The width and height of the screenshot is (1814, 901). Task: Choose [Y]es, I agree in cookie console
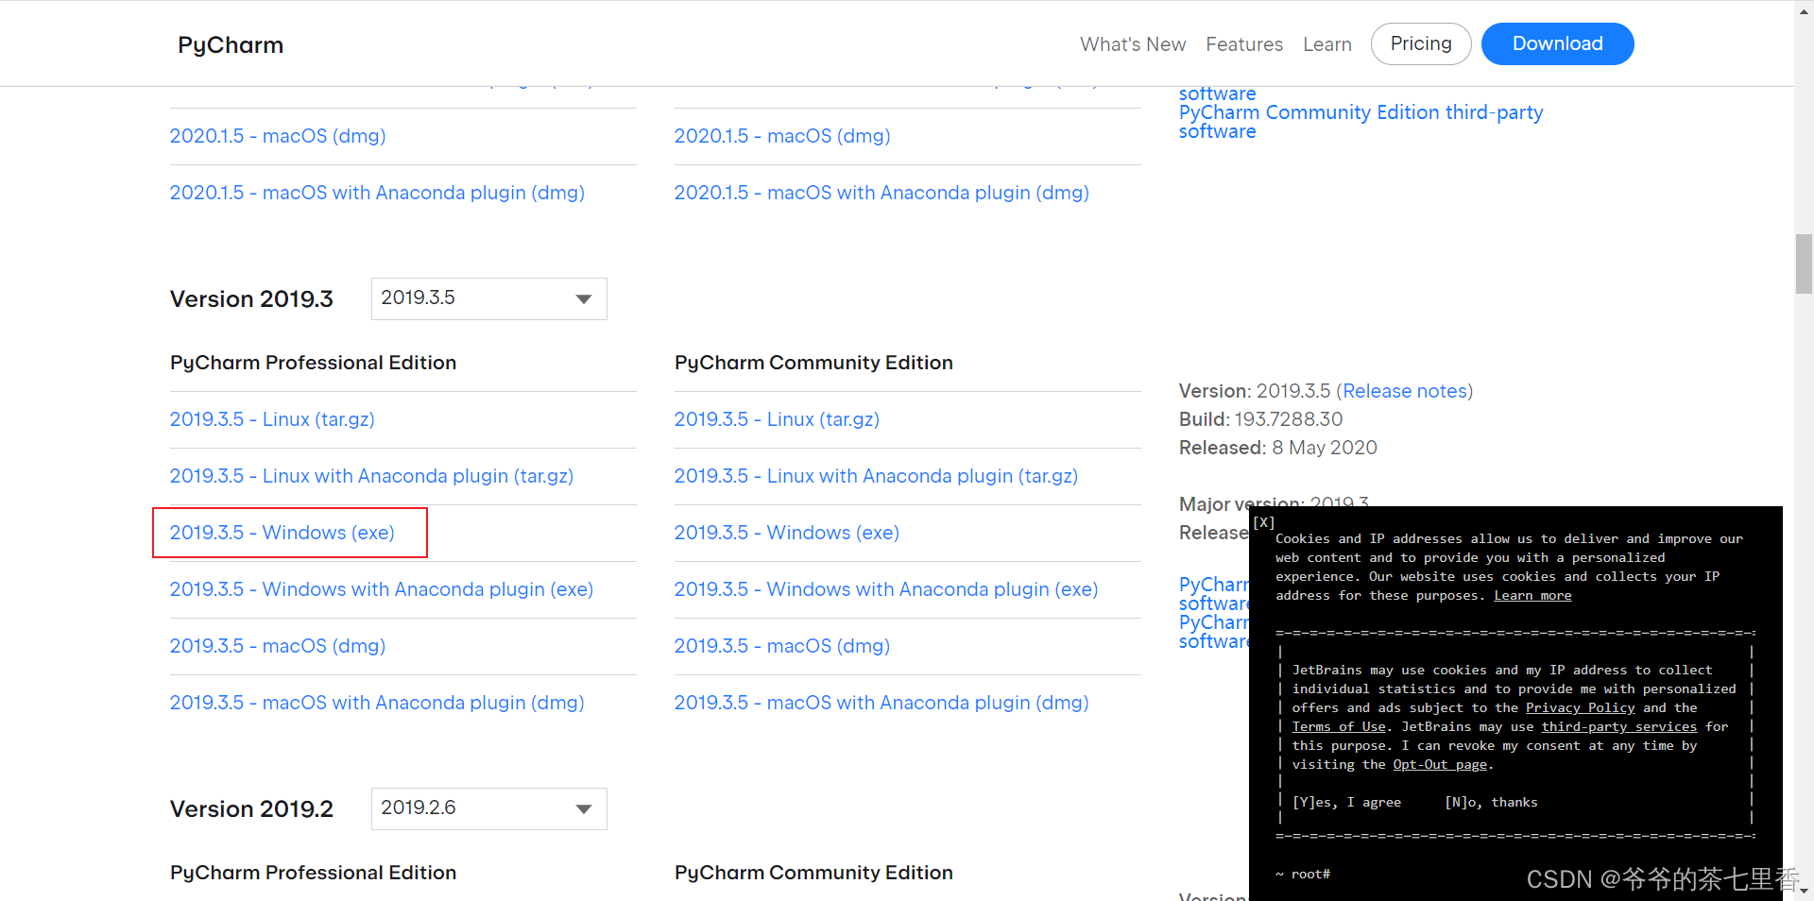point(1346,803)
